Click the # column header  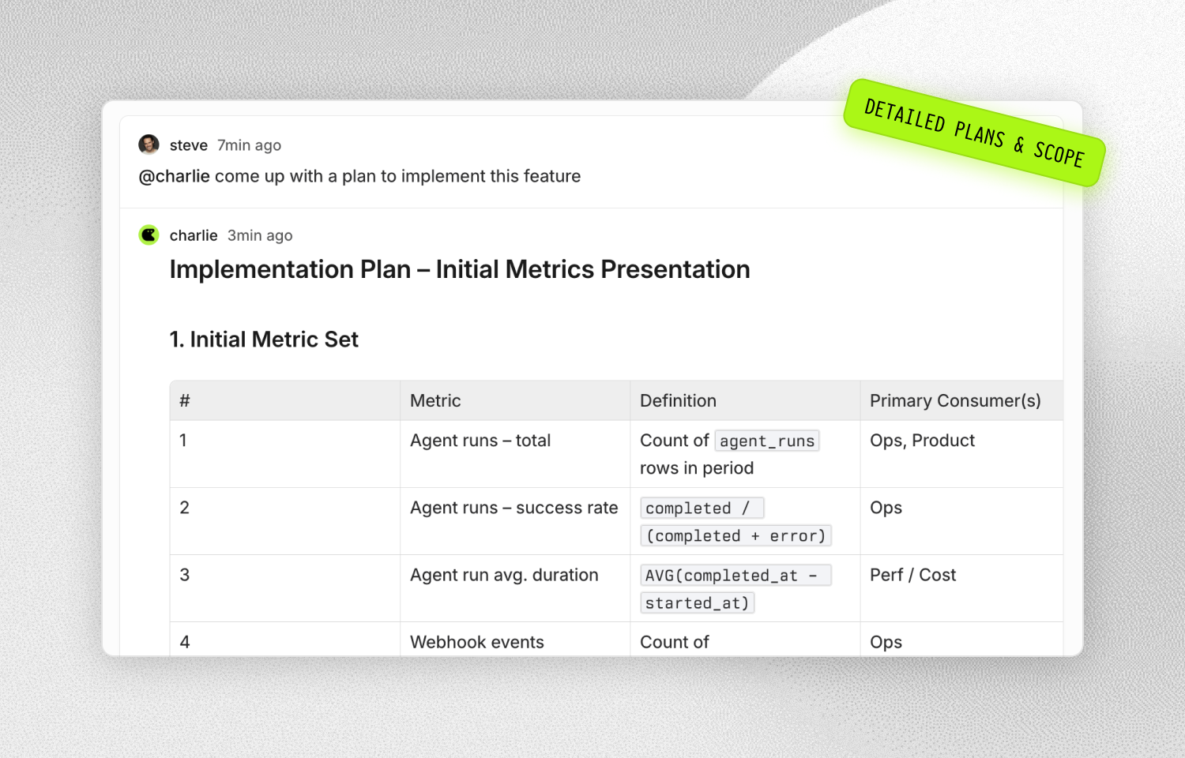185,400
